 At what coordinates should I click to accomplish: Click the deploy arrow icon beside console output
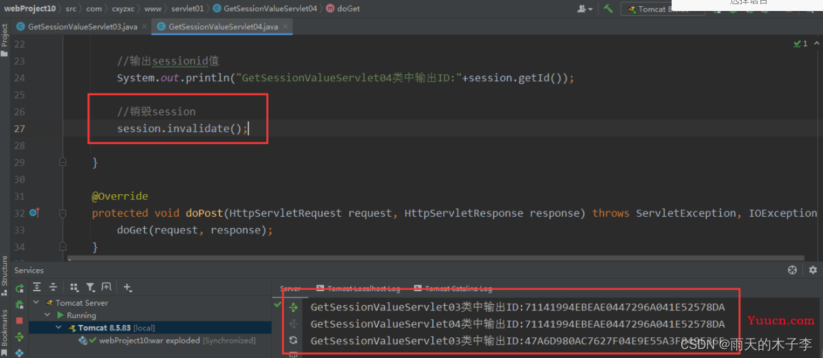coord(294,307)
